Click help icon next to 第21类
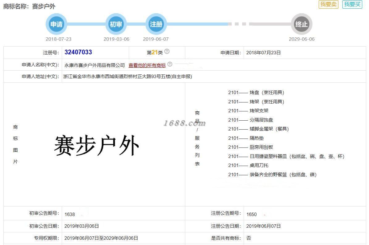The width and height of the screenshot is (369, 245). coord(167,51)
